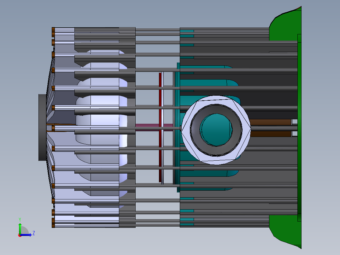Pick the dark cylindrical hub on the left end

pyautogui.click(x=43, y=127)
